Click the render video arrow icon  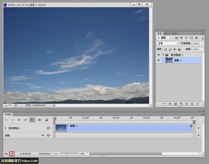pyautogui.click(x=12, y=154)
